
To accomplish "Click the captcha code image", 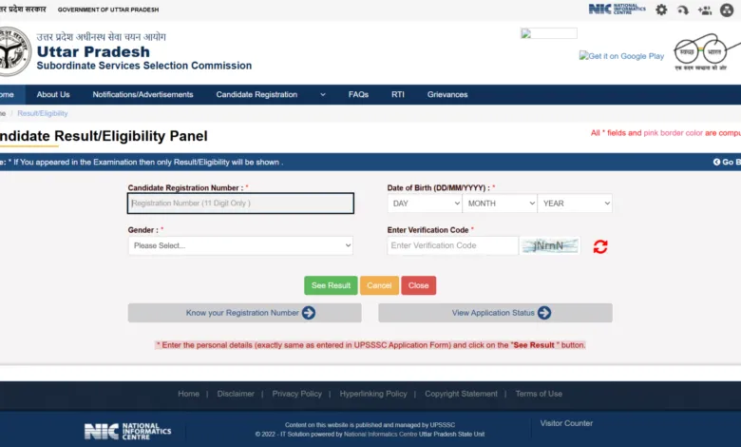I will point(550,246).
